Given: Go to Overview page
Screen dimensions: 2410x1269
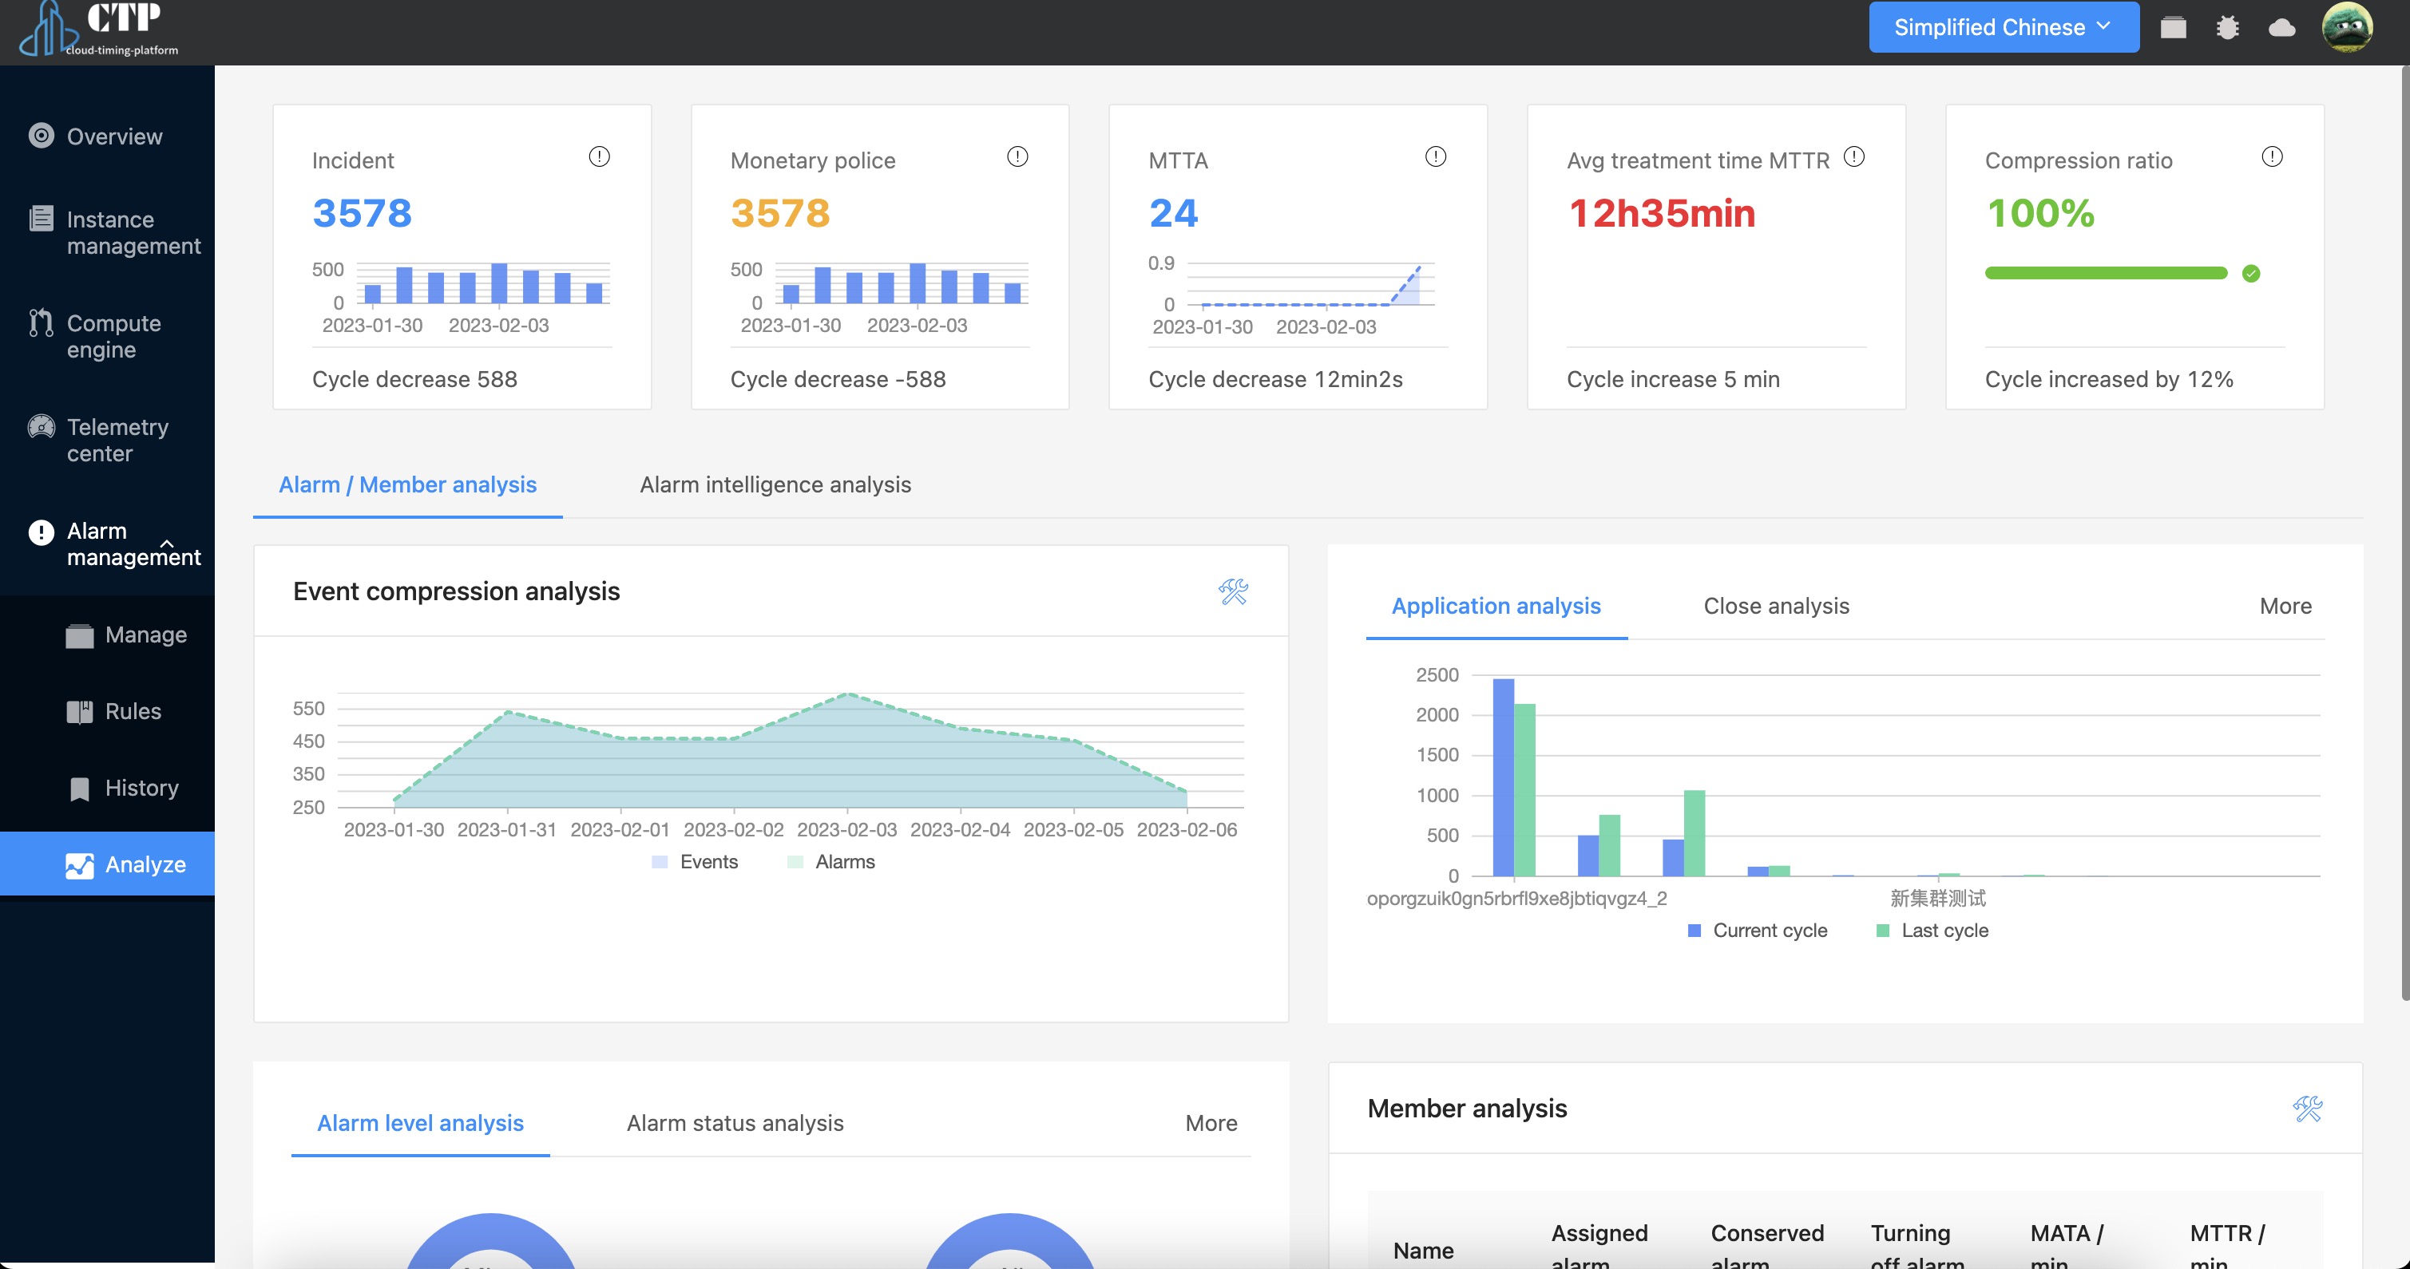Looking at the screenshot, I should pyautogui.click(x=108, y=136).
